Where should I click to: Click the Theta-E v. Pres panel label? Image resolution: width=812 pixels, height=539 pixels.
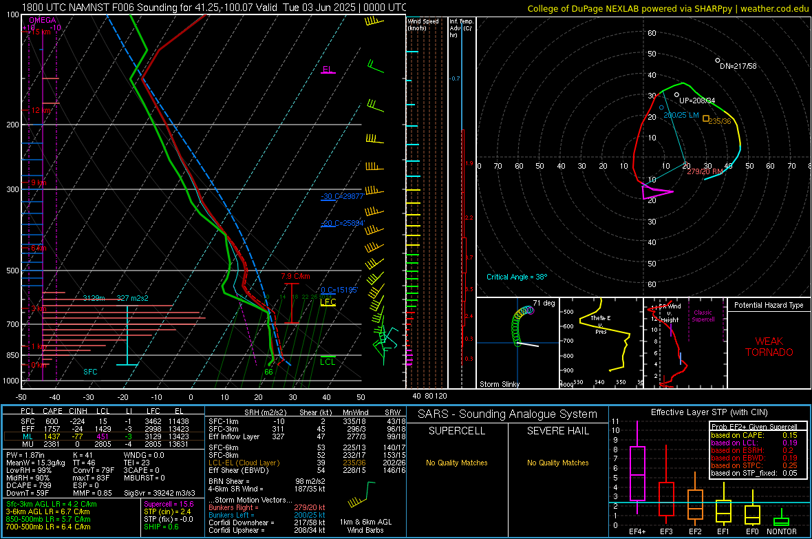[601, 324]
